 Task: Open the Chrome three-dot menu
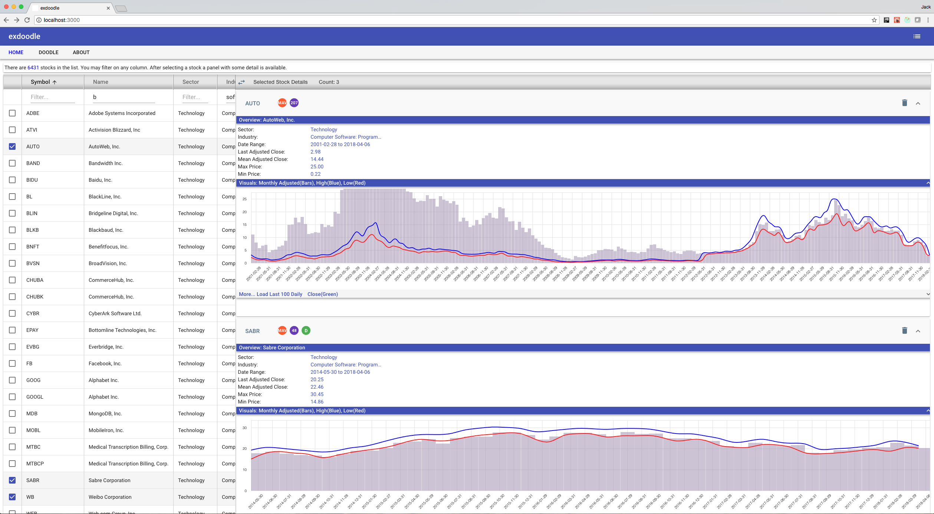pos(928,20)
